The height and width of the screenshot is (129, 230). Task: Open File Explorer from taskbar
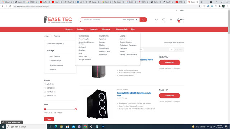pyautogui.click(x=62, y=126)
